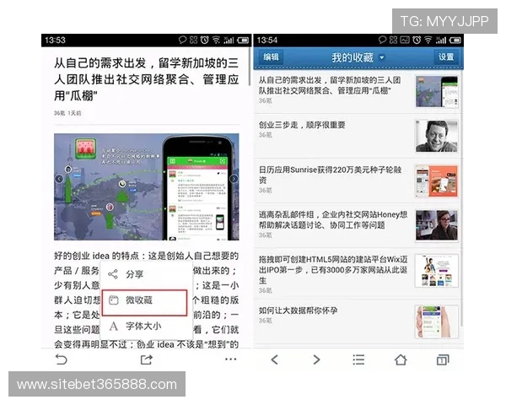506x405 pixels.
Task: Tap the article's main 瓜棚 map image
Action: (x=147, y=186)
